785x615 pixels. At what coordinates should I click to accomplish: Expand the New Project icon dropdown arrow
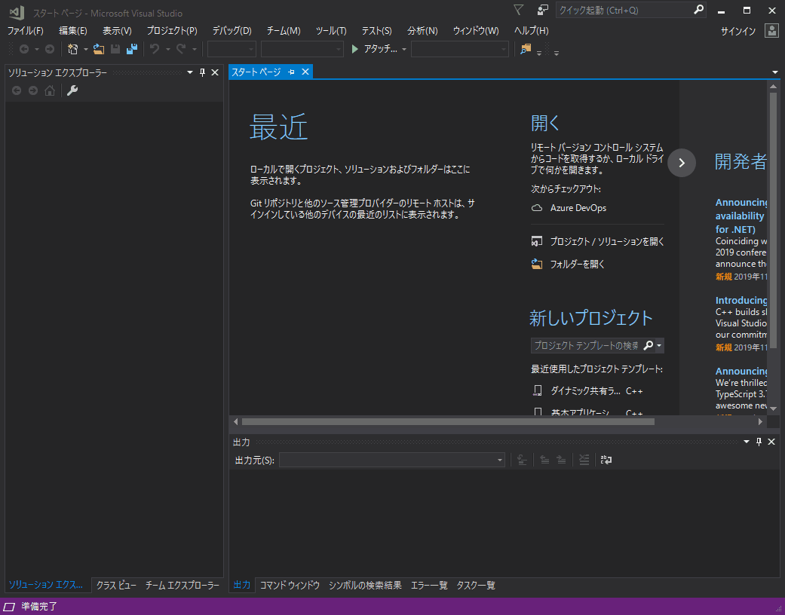click(x=86, y=49)
